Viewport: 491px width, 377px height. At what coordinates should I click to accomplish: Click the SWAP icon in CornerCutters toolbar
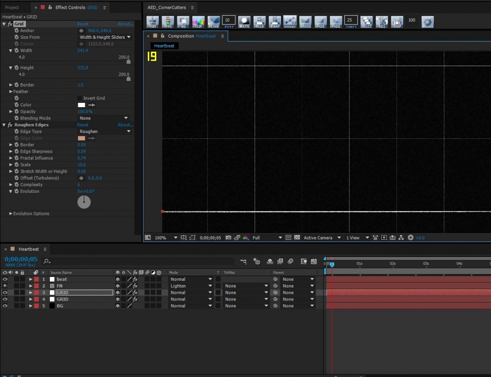click(x=275, y=22)
